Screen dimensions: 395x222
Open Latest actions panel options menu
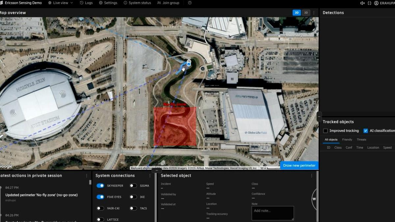tap(87, 176)
